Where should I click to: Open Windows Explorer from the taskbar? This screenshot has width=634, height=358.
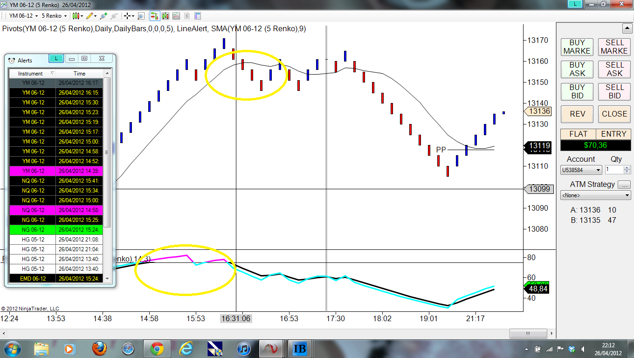(41, 349)
